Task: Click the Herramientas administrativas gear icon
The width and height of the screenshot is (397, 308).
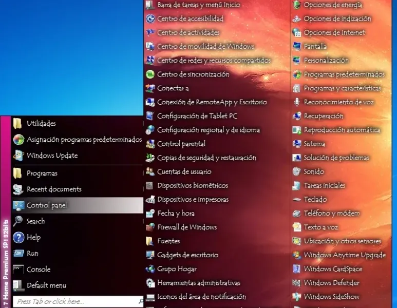Action: [x=150, y=283]
